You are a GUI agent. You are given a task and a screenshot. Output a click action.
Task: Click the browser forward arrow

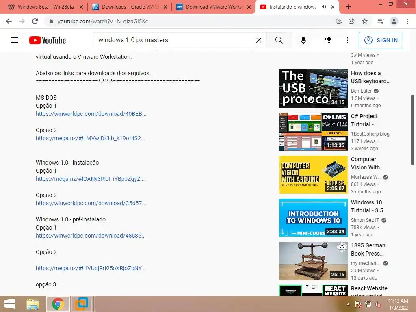click(x=22, y=21)
